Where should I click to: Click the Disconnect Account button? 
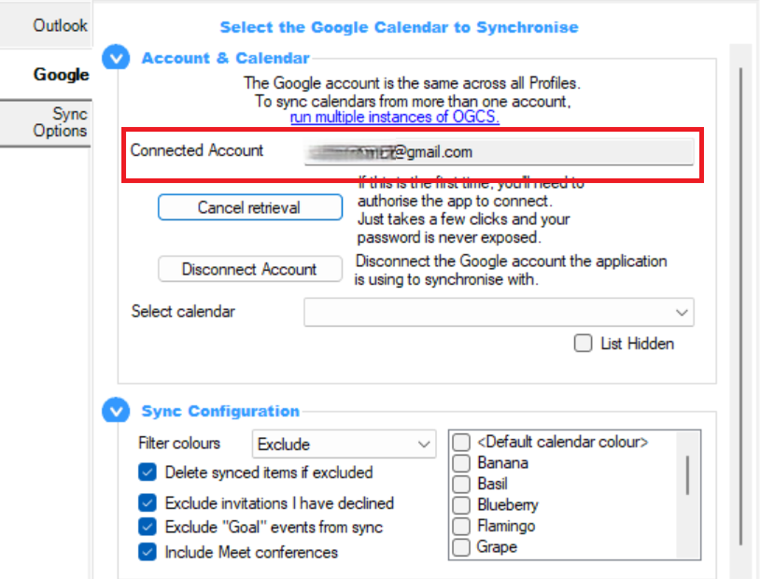[x=250, y=269]
